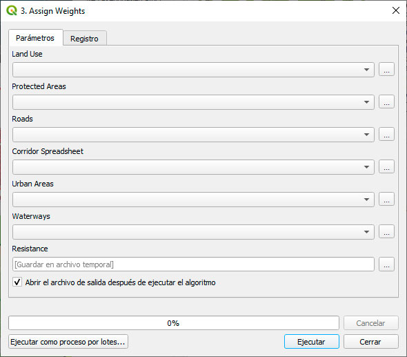
Task: Open the Waterways layer browse button
Action: (x=386, y=232)
